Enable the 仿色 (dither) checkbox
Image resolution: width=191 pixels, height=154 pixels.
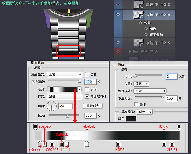[x=87, y=74]
